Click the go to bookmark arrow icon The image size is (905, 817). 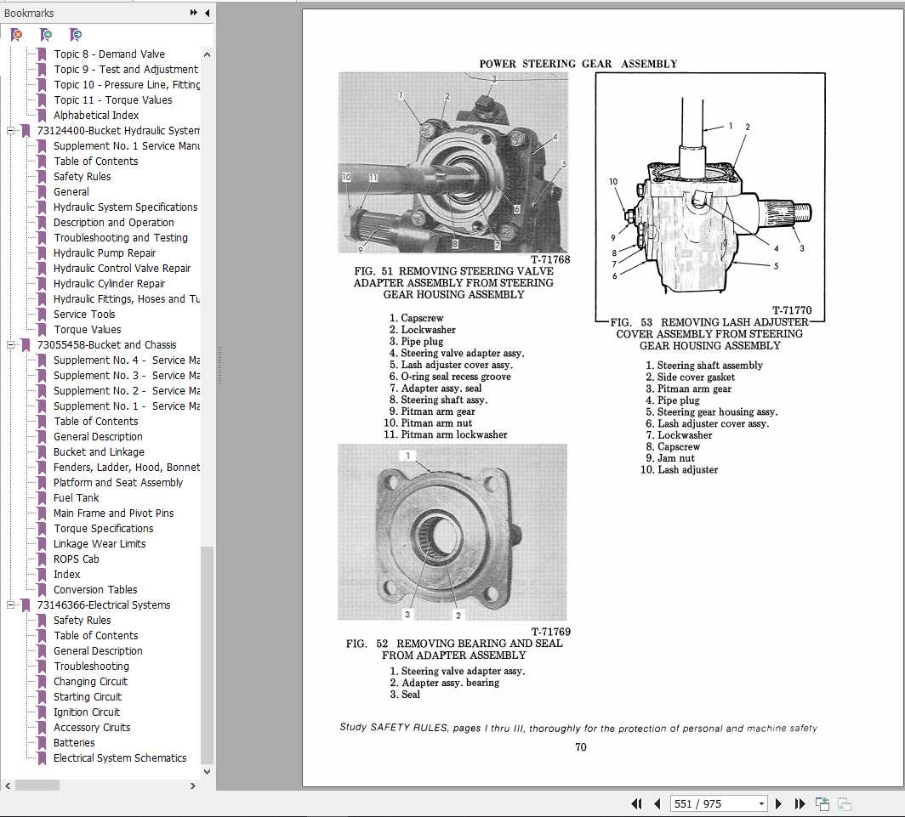pos(77,35)
